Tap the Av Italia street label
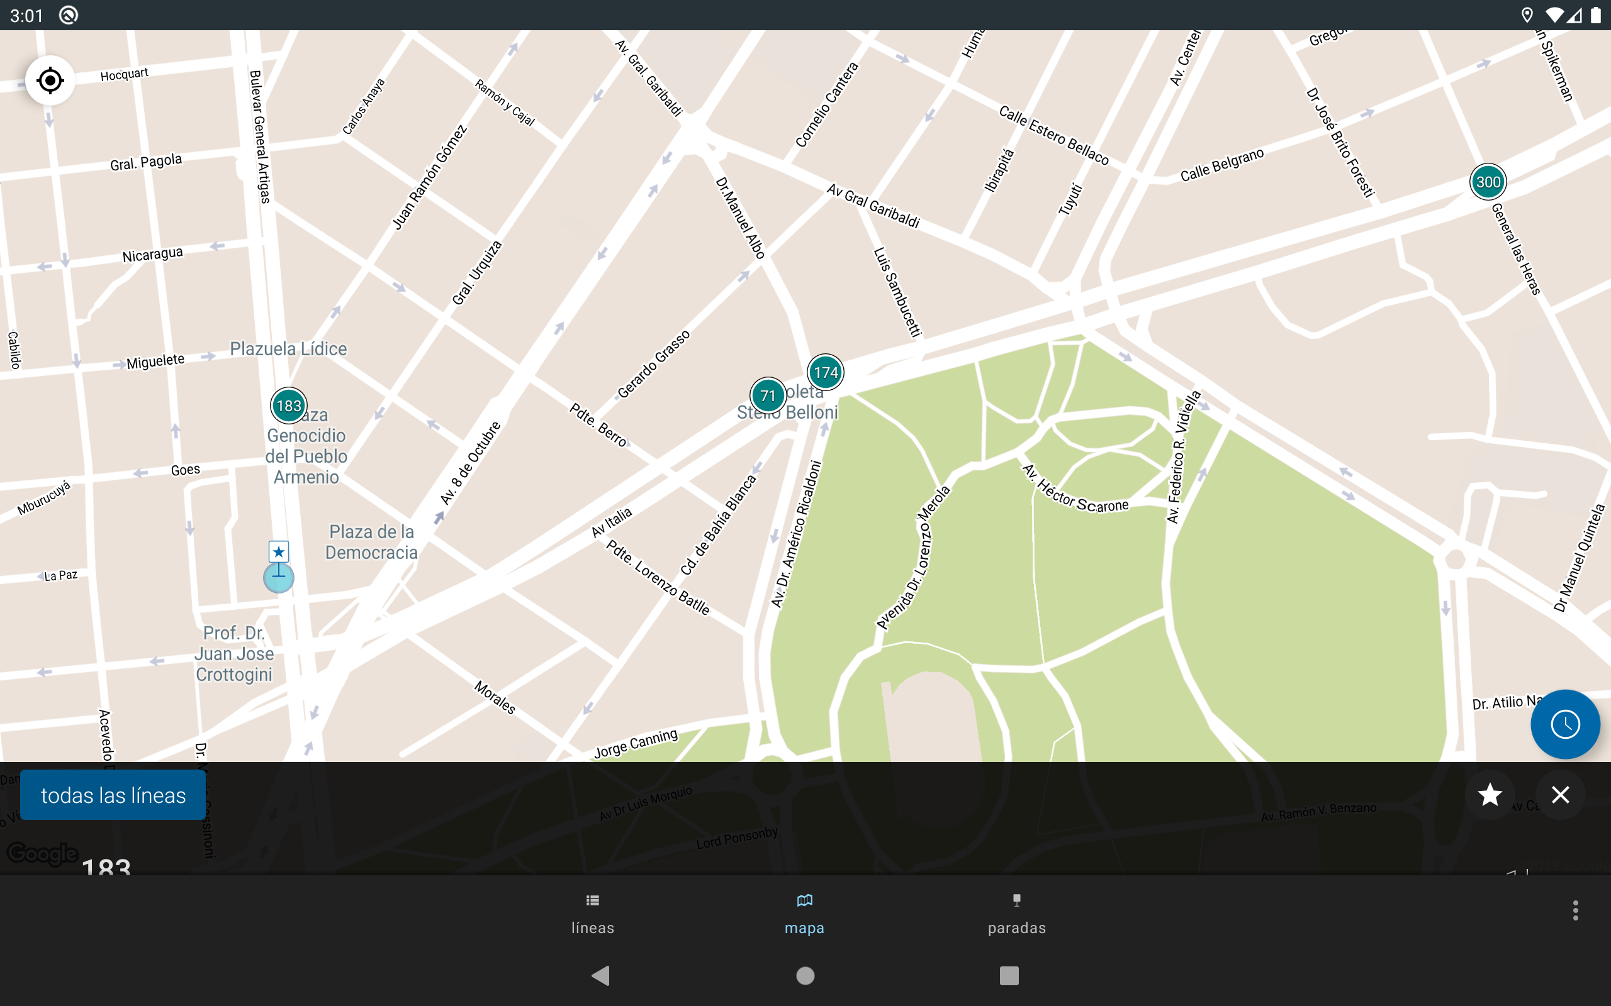Screen dimensions: 1611x1006 612,522
